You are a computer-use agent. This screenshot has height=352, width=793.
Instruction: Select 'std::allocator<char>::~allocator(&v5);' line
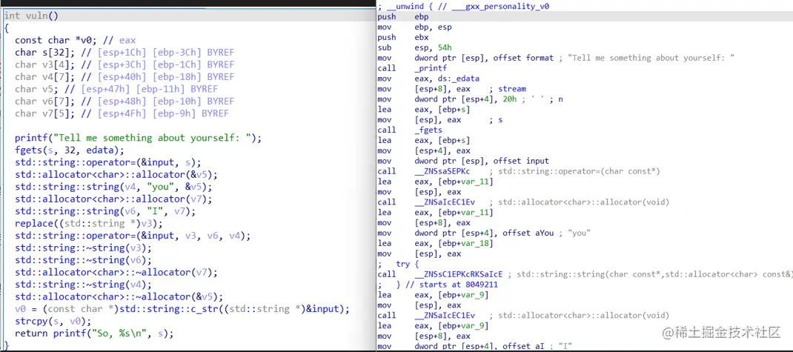click(x=119, y=296)
